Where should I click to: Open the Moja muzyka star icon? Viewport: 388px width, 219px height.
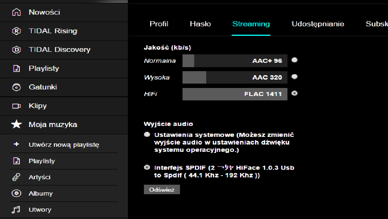[x=17, y=124]
